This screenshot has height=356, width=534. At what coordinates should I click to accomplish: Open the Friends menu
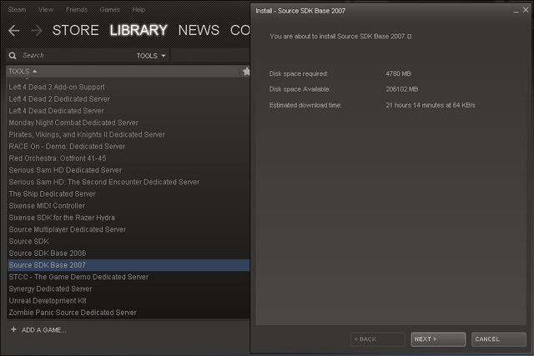[76, 9]
